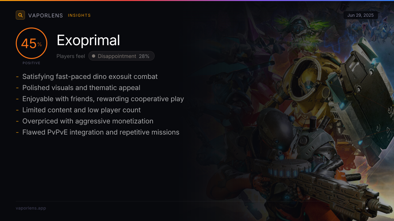Click the Players feel label
Viewport: 394px width, 221px height.
click(71, 56)
